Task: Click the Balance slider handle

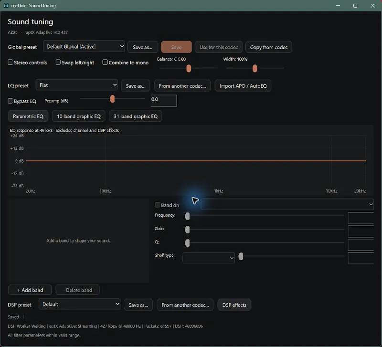Action: coord(189,68)
